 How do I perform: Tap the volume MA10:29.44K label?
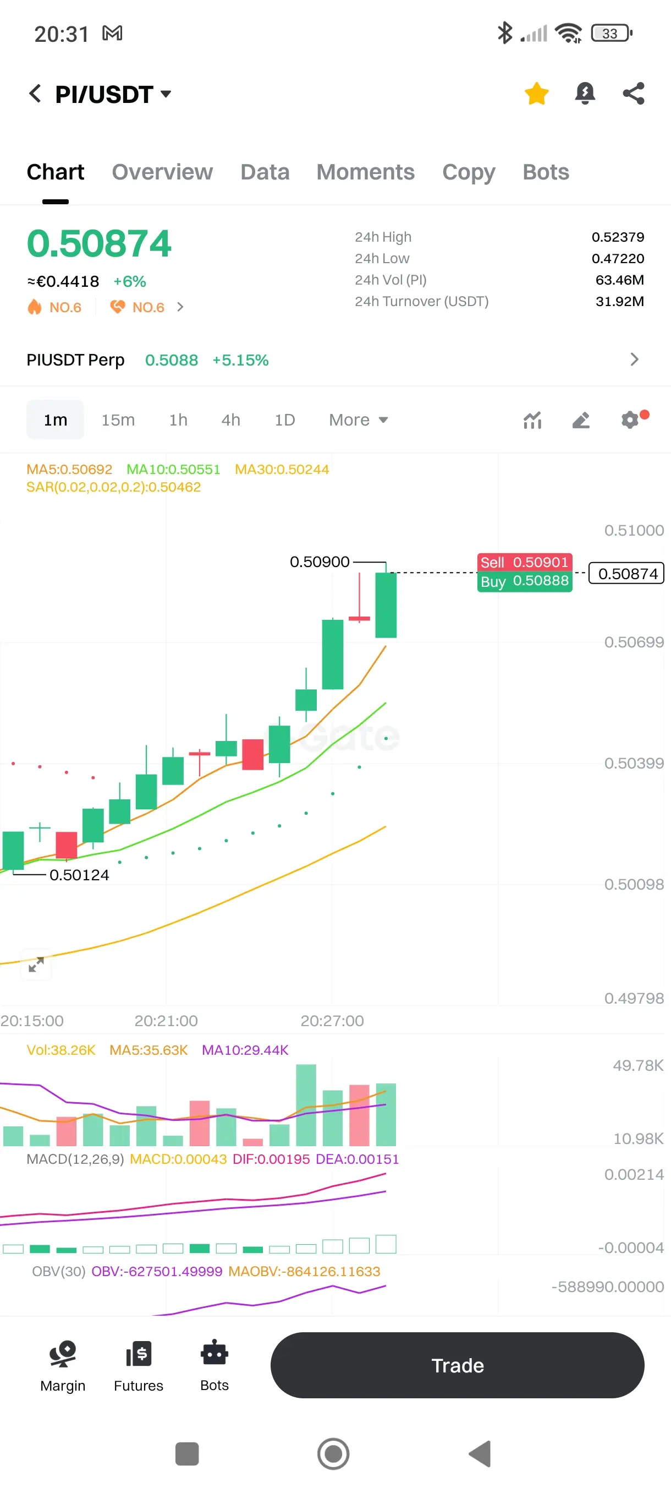(245, 1050)
